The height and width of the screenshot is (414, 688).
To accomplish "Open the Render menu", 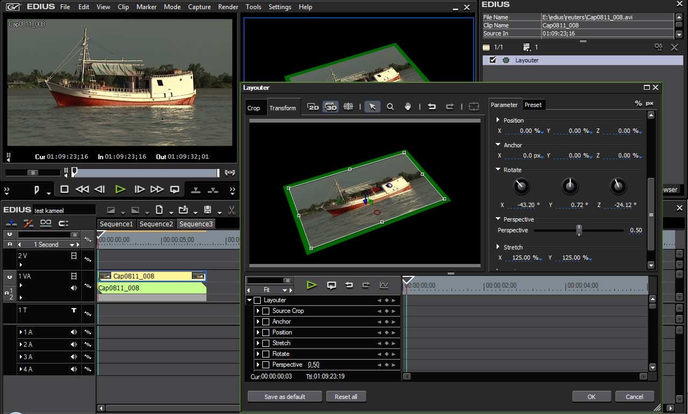I will pyautogui.click(x=228, y=7).
